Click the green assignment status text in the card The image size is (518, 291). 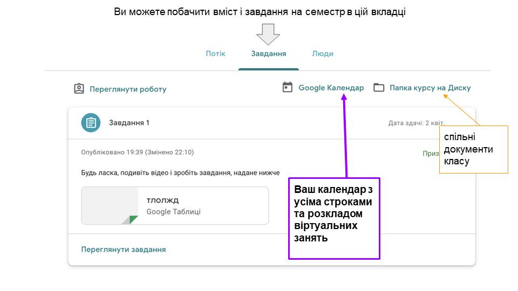click(431, 154)
